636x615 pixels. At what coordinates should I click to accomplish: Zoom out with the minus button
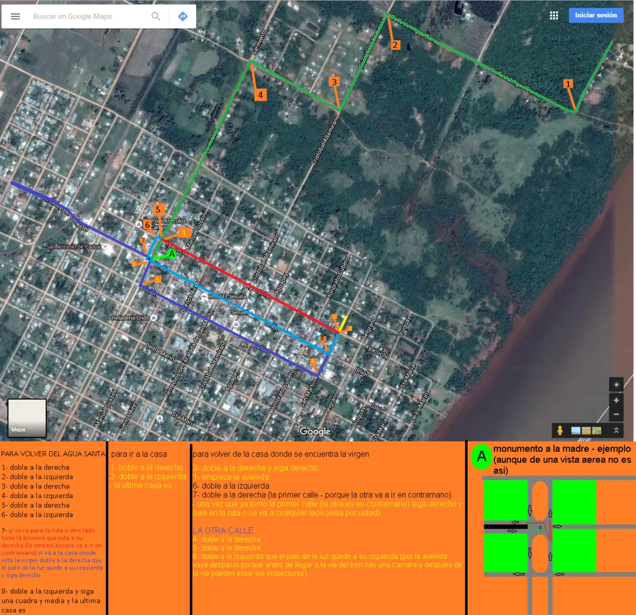616,414
